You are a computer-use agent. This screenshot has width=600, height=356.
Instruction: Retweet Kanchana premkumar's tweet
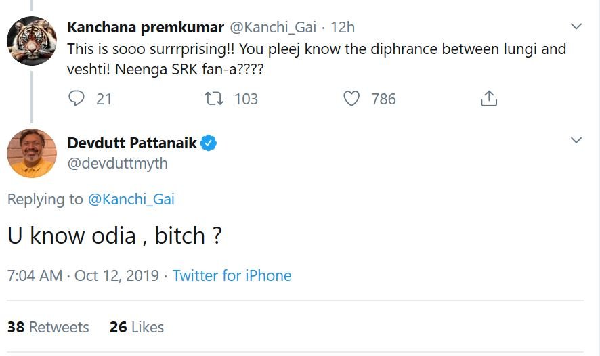(x=215, y=99)
